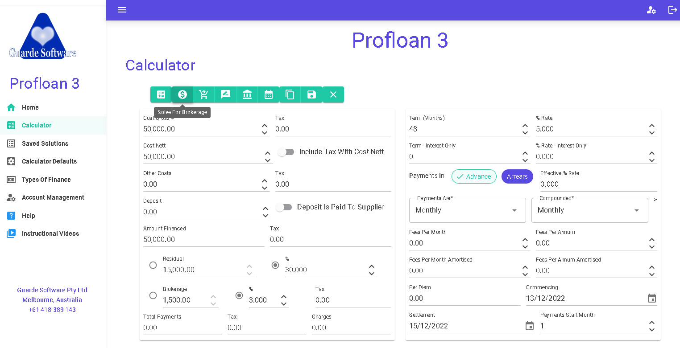Open the user settings icon in top bar

(651, 10)
